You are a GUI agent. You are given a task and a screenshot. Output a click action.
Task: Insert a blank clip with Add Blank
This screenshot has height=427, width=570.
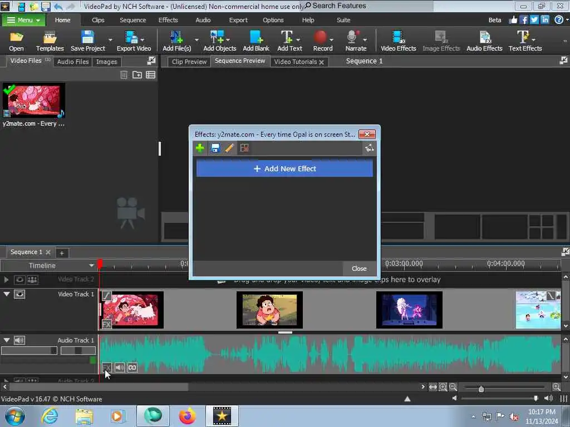tap(256, 41)
